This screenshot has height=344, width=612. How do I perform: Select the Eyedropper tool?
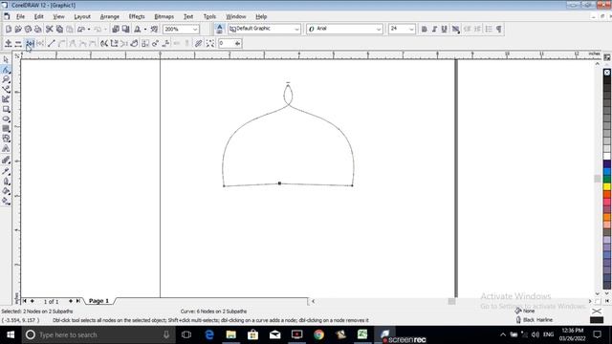point(6,171)
